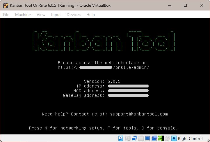Click 'Please access the web interface on:' text

pyautogui.click(x=103, y=63)
